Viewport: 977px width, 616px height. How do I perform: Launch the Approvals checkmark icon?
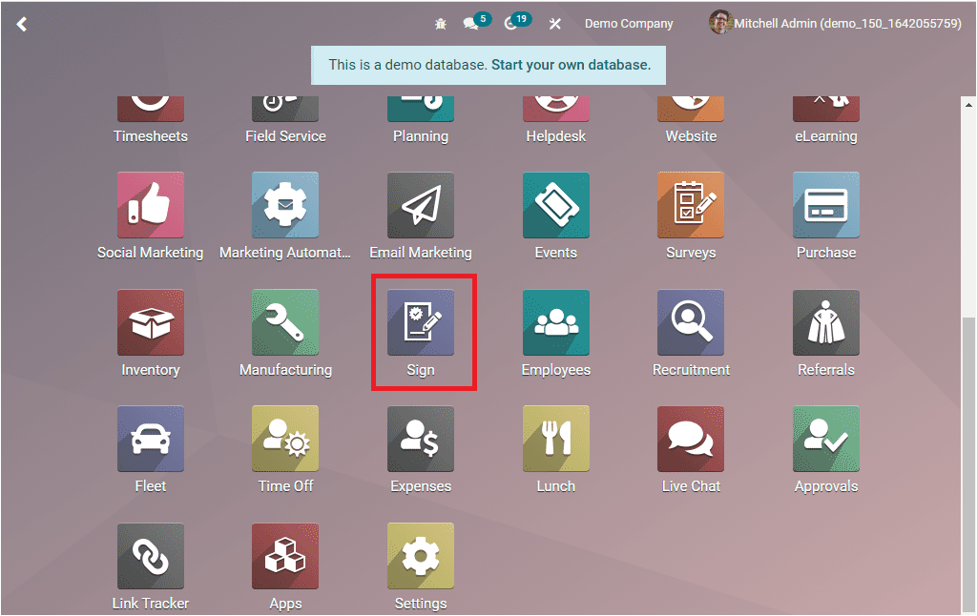(825, 439)
